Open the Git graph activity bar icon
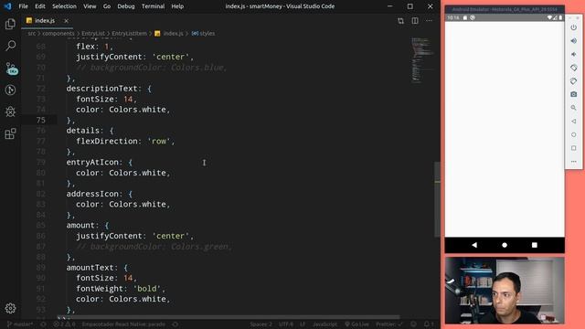 point(10,90)
